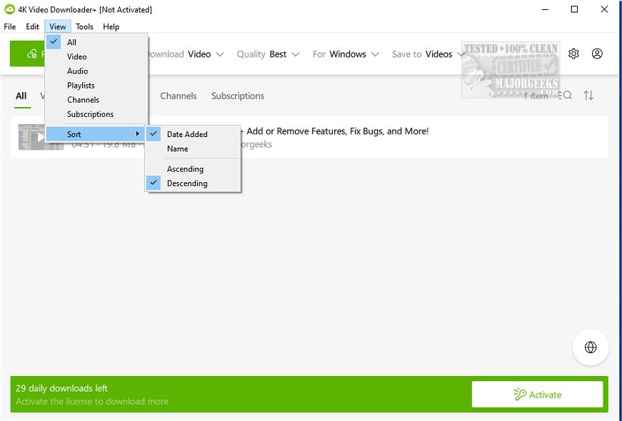Choose Video filter in View menu
This screenshot has height=421, width=622.
coord(97,56)
